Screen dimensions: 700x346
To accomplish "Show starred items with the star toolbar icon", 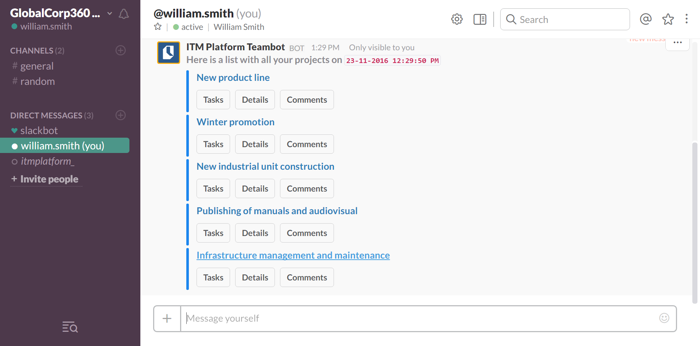I will [668, 19].
